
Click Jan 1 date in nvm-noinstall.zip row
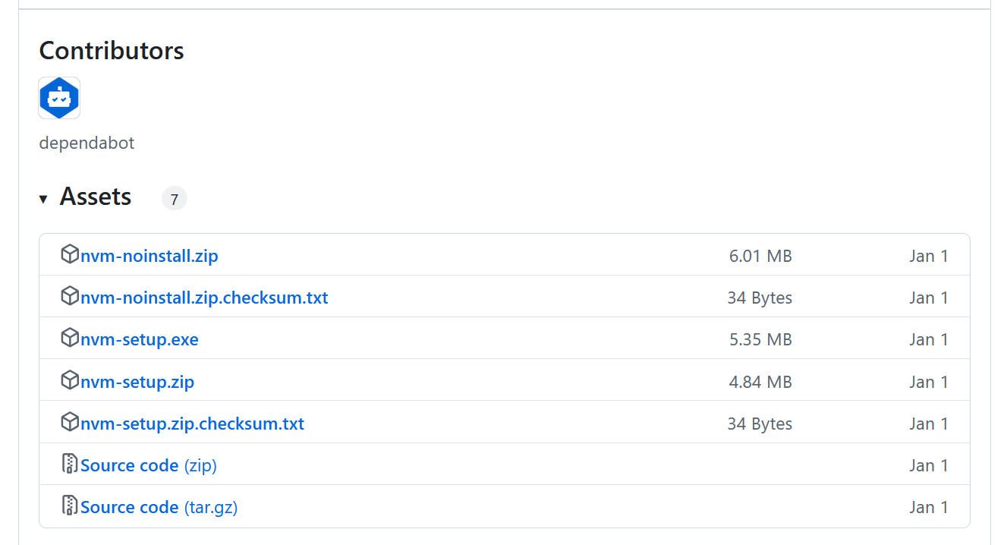929,256
